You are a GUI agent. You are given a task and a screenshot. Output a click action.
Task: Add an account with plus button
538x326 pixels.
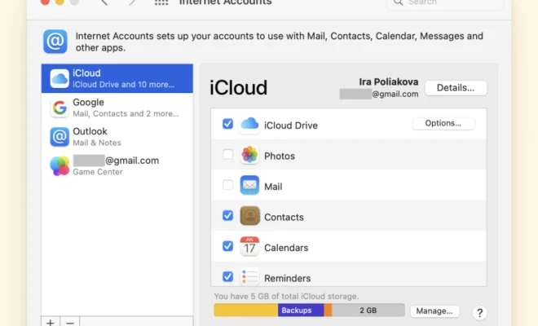click(x=51, y=322)
